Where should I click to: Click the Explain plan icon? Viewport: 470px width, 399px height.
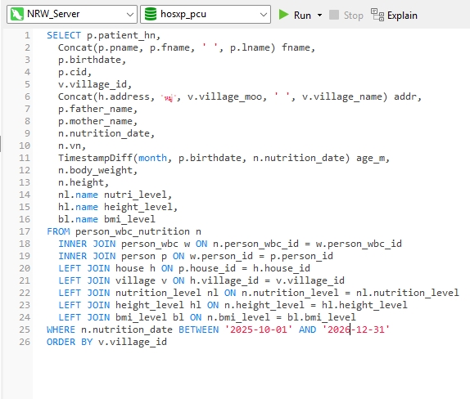(377, 15)
